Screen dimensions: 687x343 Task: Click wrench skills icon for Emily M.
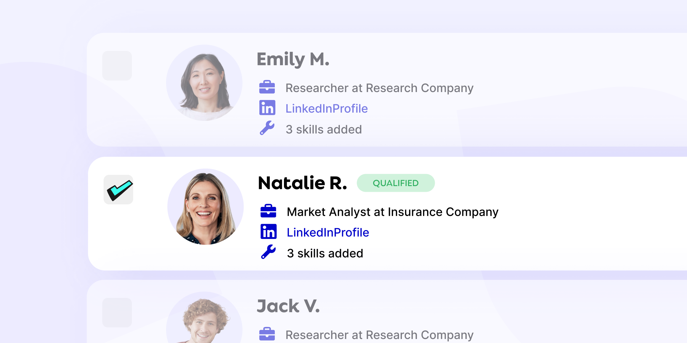click(x=267, y=128)
